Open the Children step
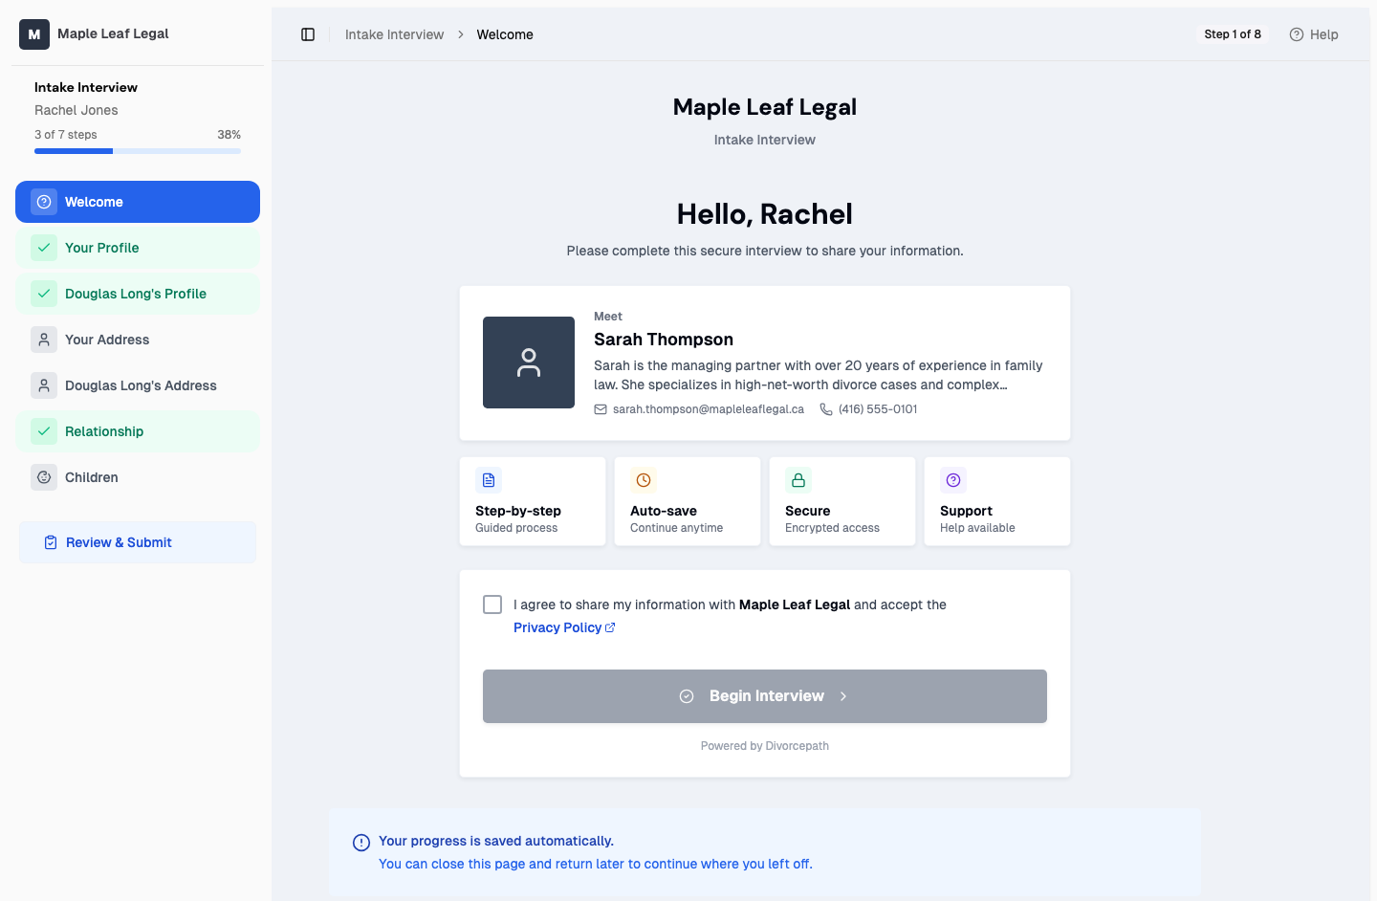This screenshot has width=1377, height=901. pos(138,477)
